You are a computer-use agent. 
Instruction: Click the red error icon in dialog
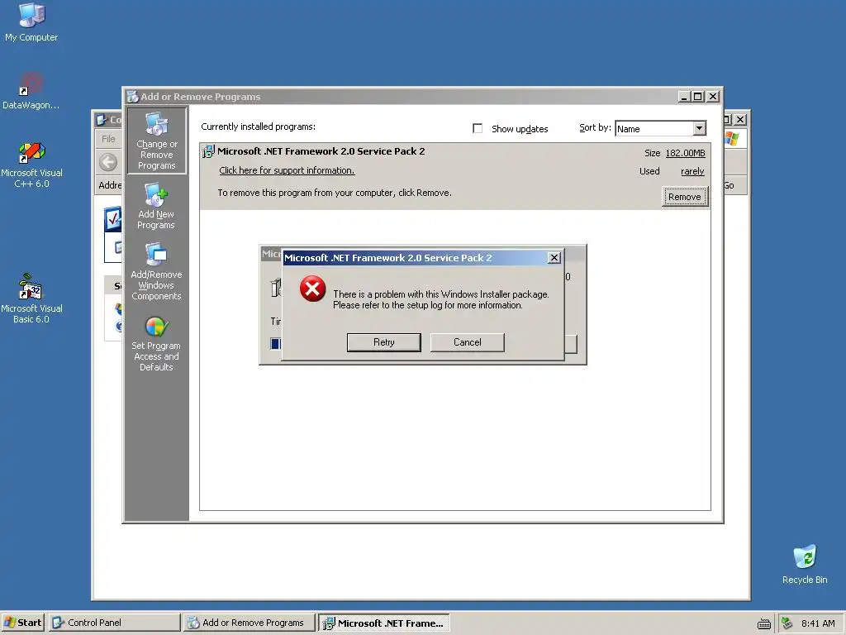(313, 289)
